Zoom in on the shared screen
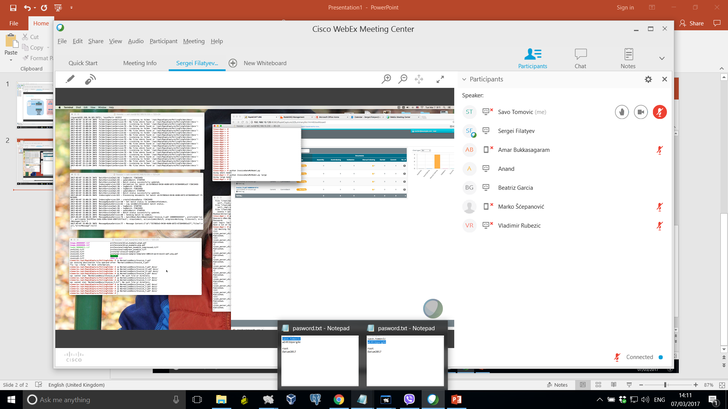Screen dimensions: 728x409 pyautogui.click(x=386, y=79)
